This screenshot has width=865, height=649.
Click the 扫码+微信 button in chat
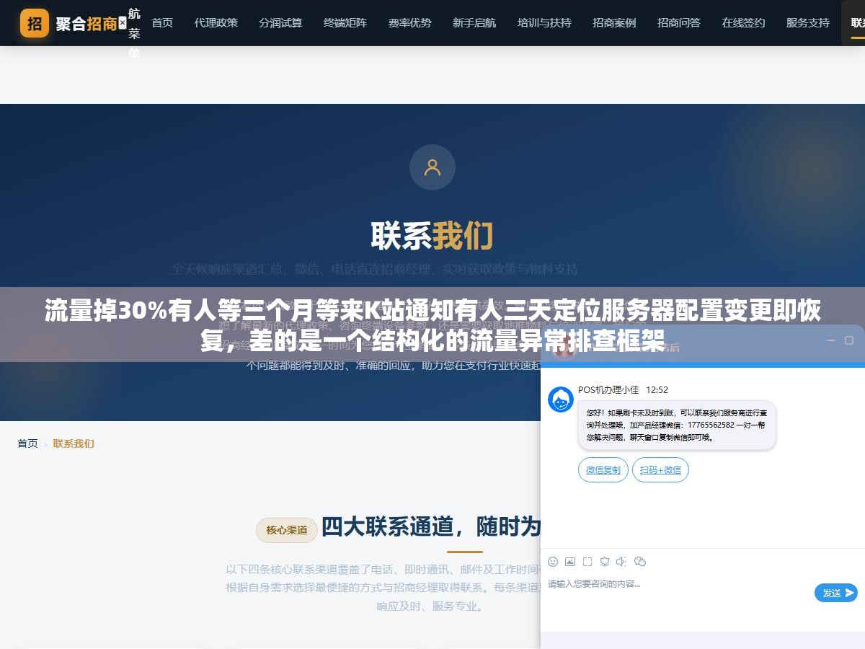click(660, 470)
